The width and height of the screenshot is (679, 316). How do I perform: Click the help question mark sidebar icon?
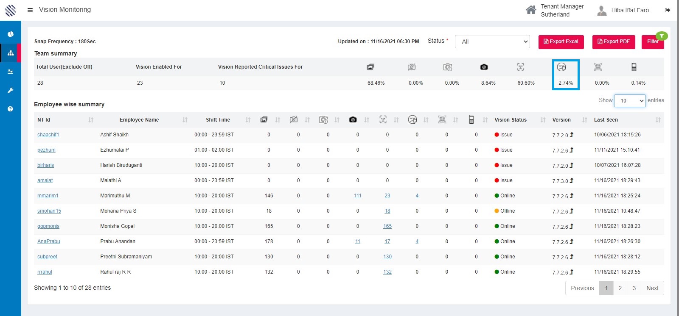[11, 109]
